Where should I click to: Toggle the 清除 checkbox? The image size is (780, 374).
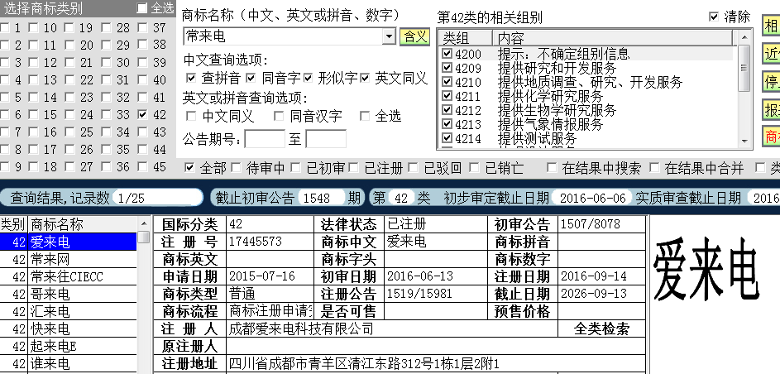[x=714, y=17]
